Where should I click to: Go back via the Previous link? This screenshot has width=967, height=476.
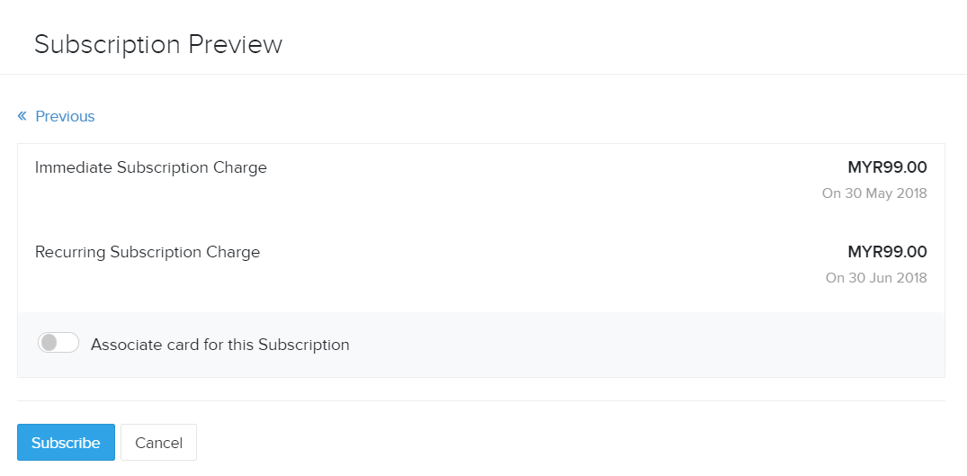coord(65,116)
